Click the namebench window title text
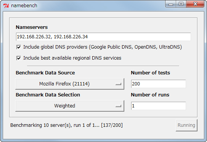The height and width of the screenshot is (142, 207). click(24, 6)
